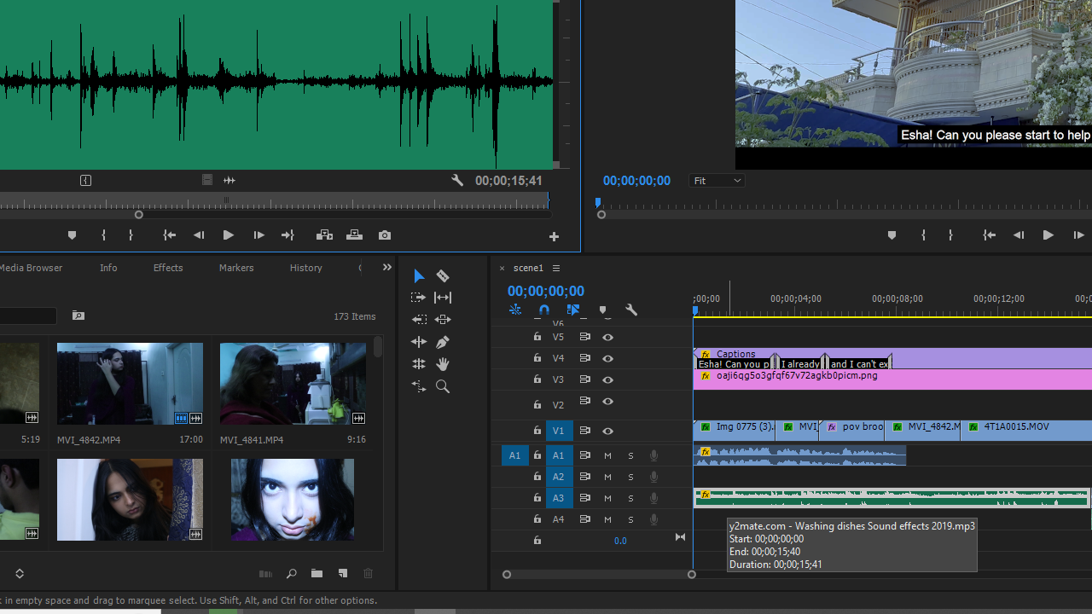Click Export Frame camera icon in Source monitor
1092x614 pixels.
click(385, 235)
